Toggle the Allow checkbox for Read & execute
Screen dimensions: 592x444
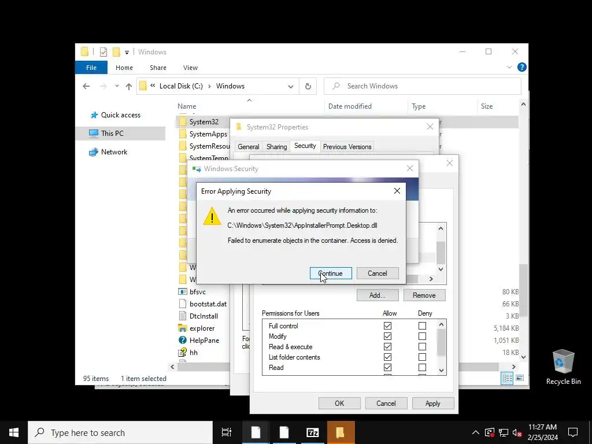coord(387,347)
